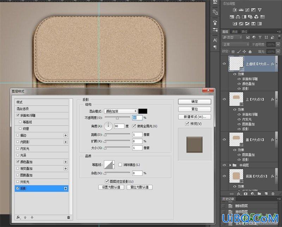
Task: Toggle the 预览 checkbox
Action: tap(187, 124)
